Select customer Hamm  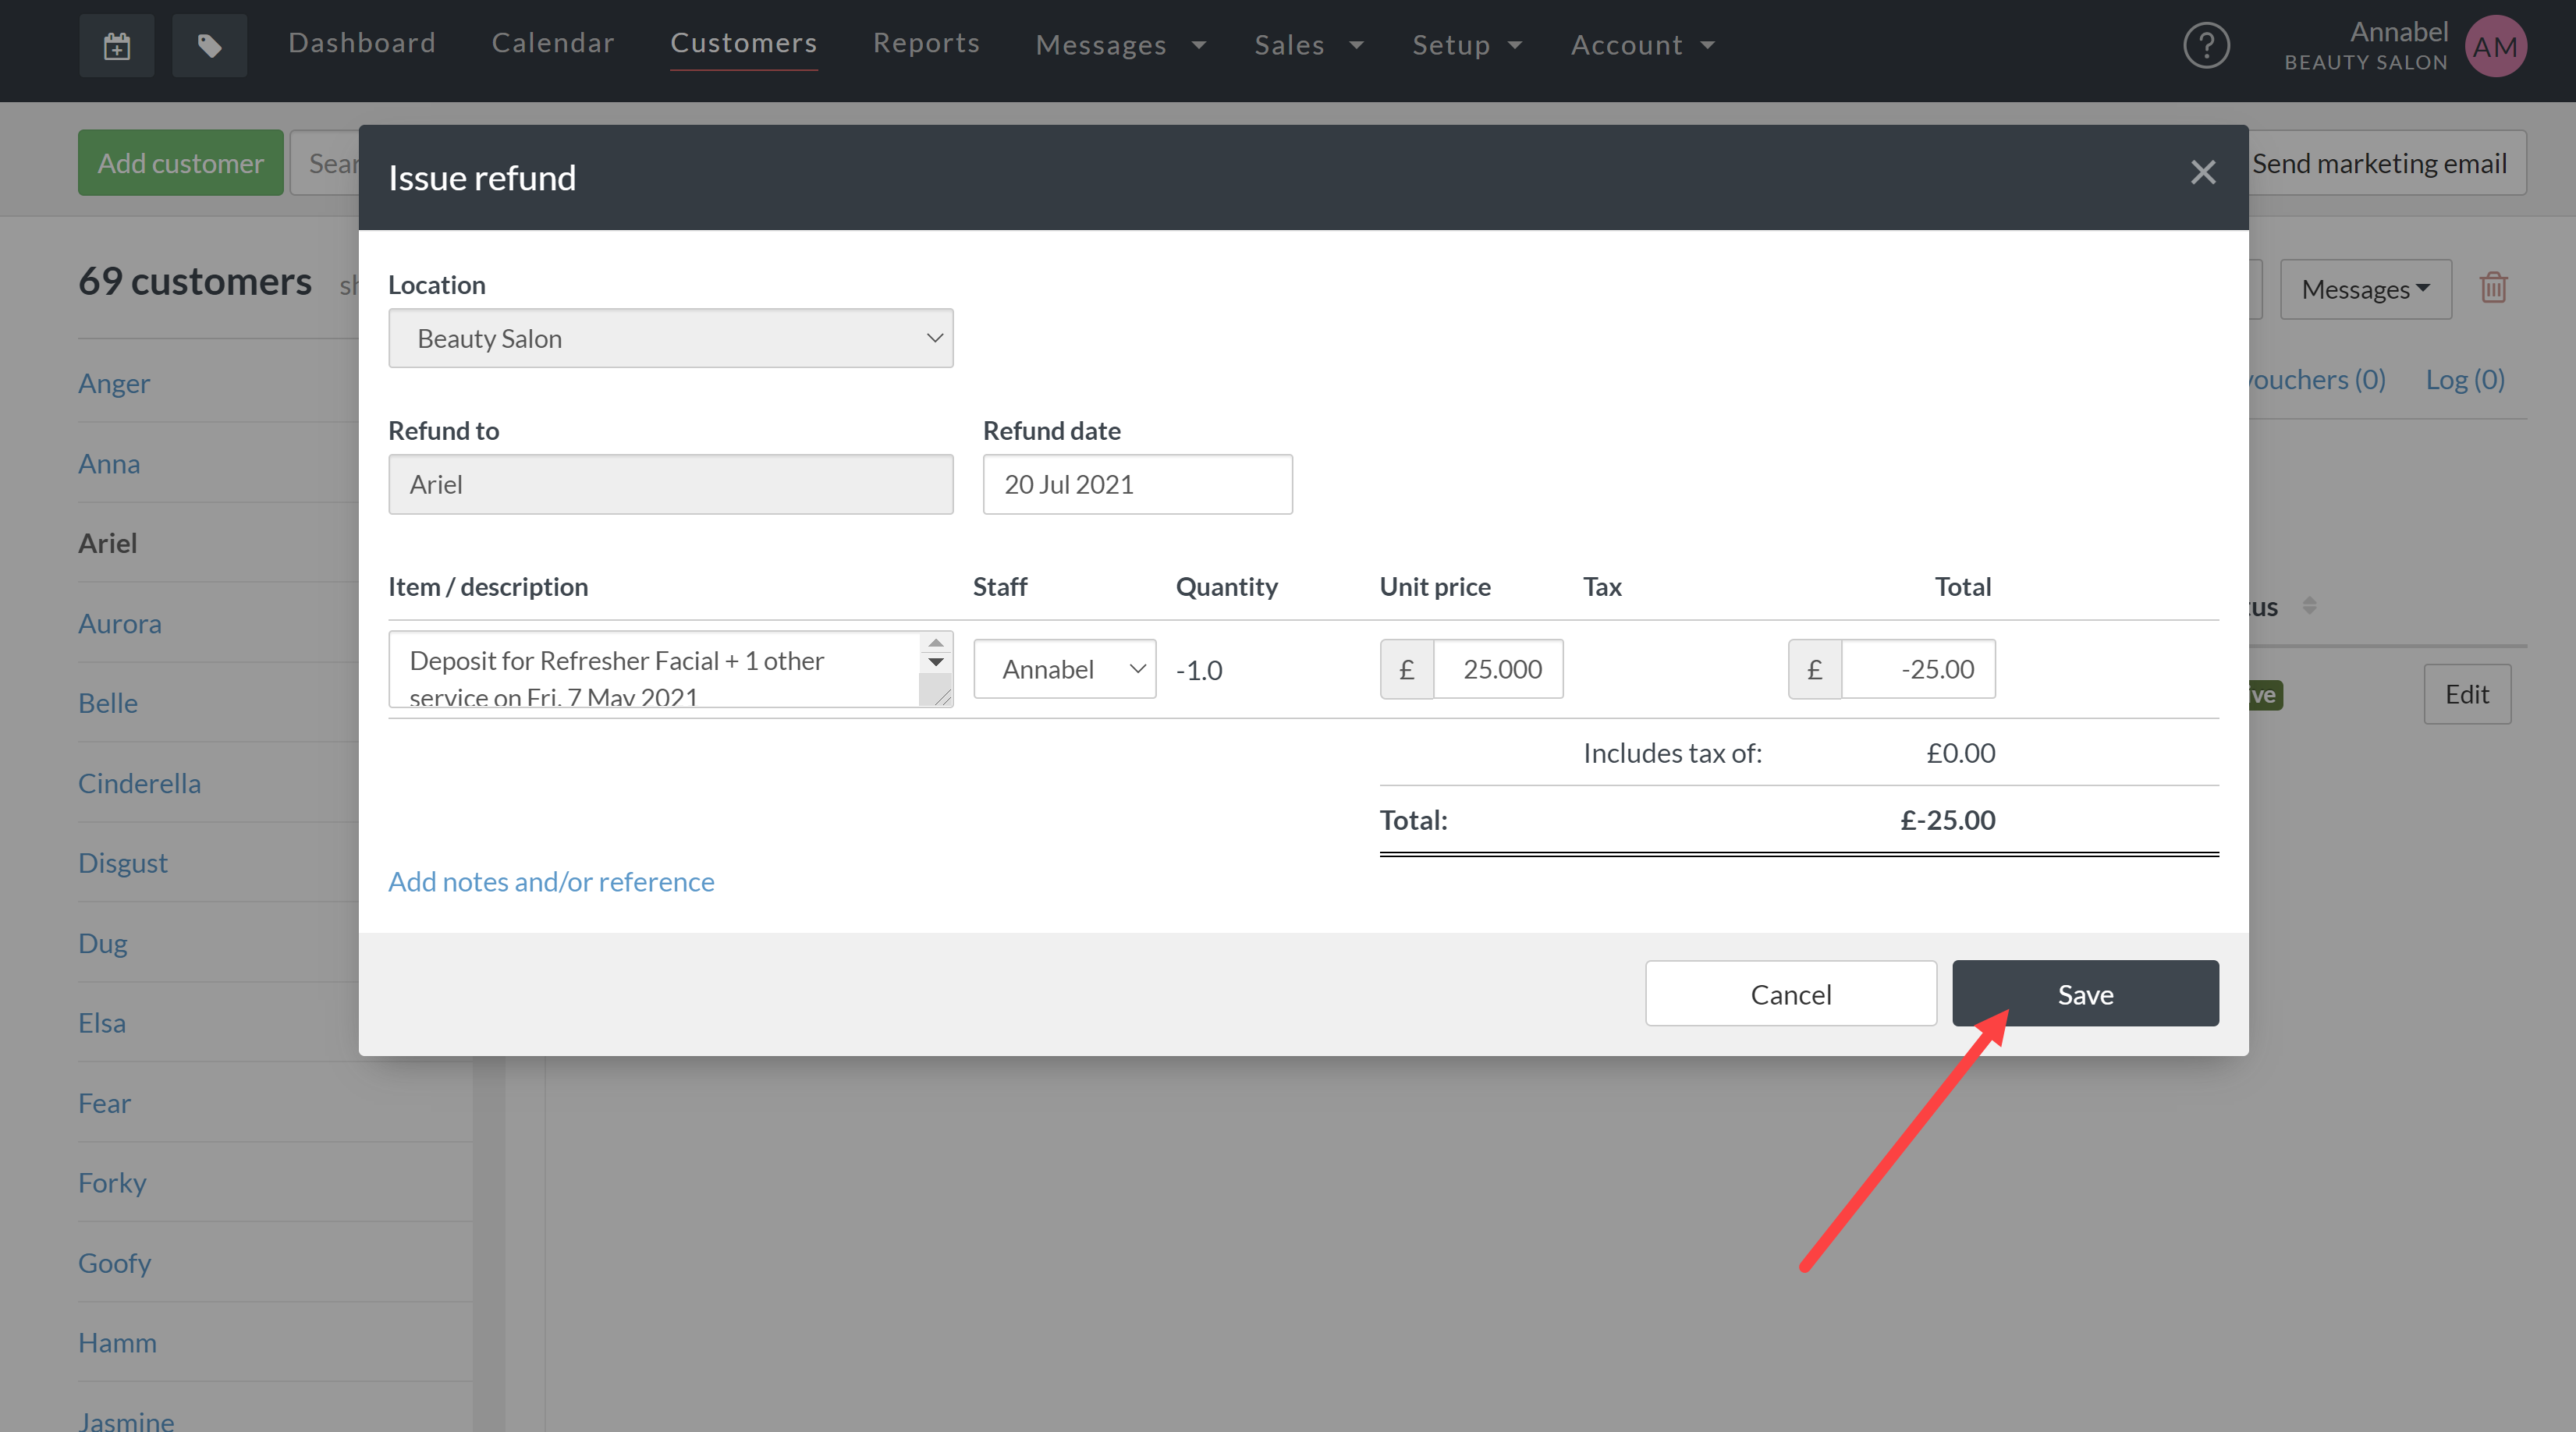(117, 1342)
